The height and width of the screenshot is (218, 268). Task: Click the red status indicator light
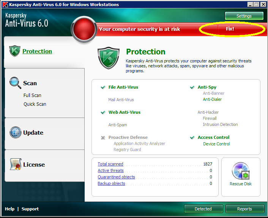click(x=84, y=29)
